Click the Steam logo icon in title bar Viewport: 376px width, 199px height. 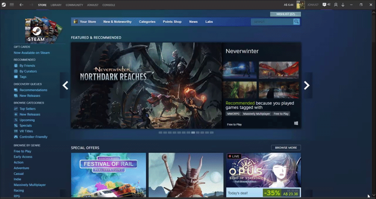coord(4,5)
